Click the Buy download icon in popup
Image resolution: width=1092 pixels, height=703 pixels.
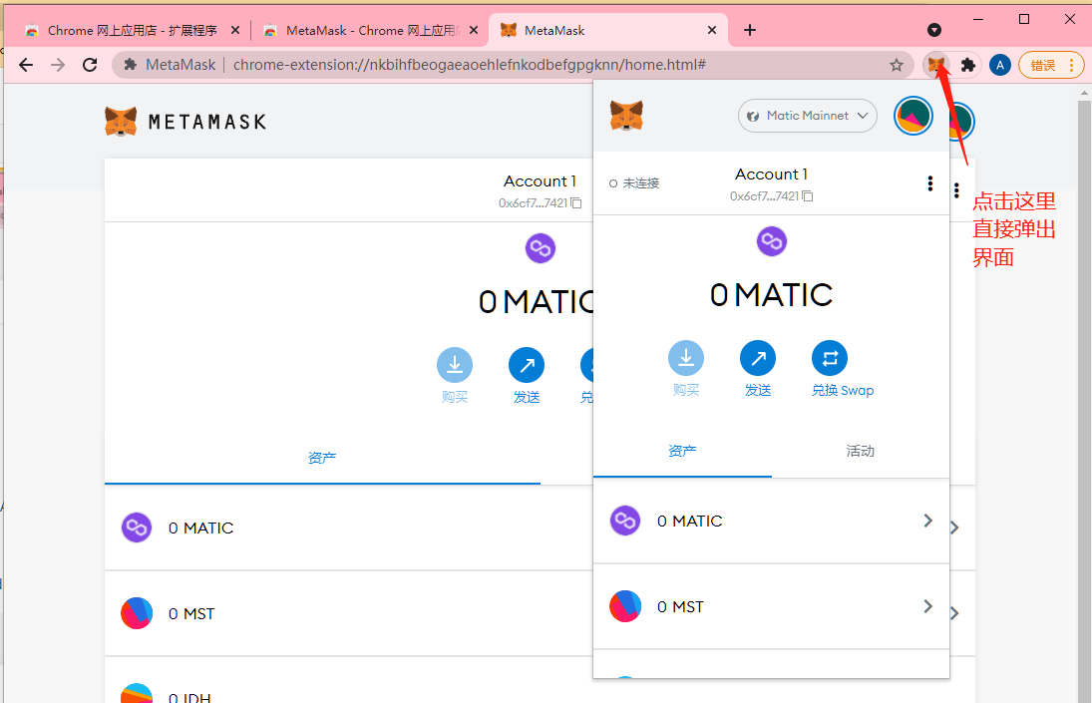pyautogui.click(x=686, y=358)
